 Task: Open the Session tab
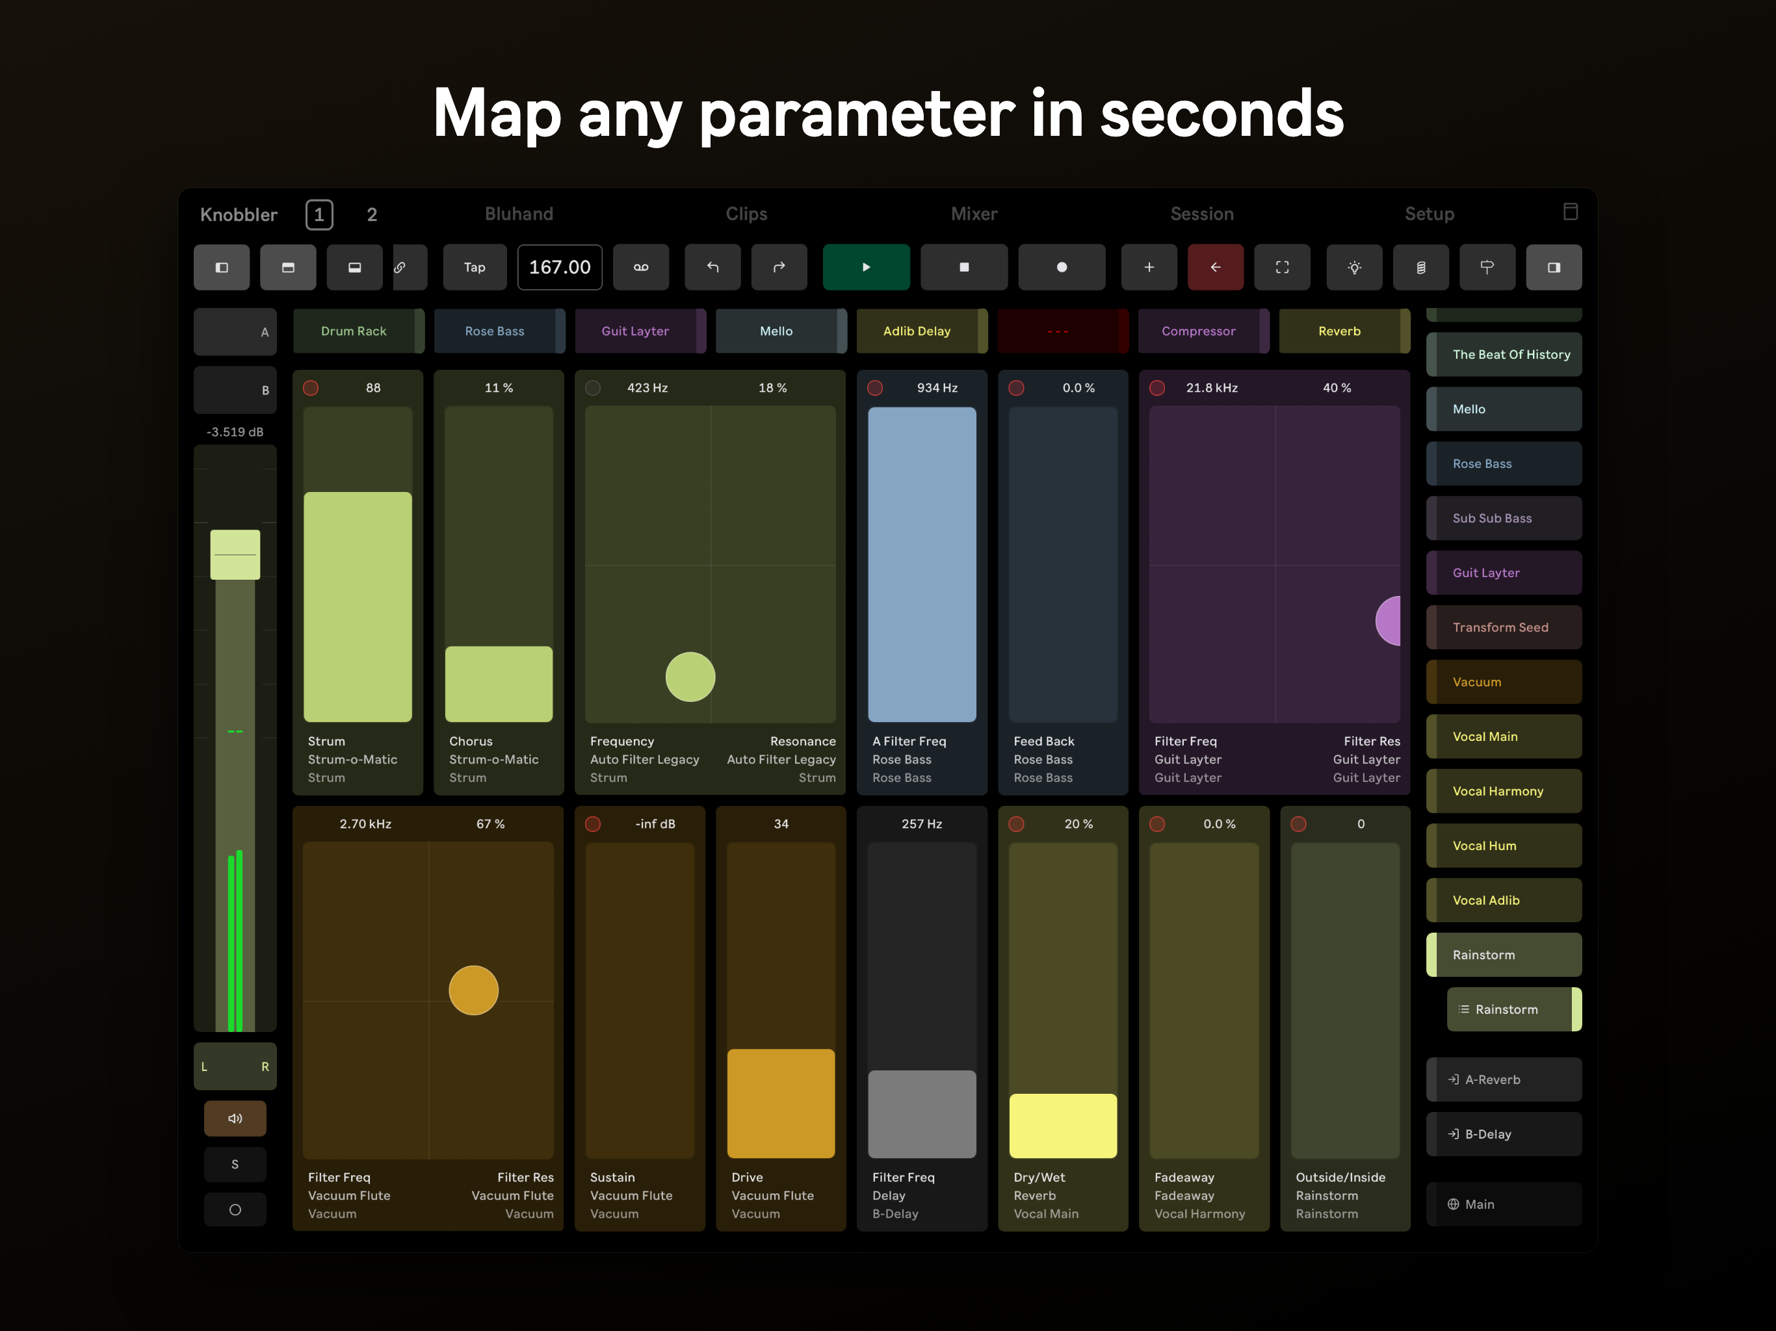1202,214
